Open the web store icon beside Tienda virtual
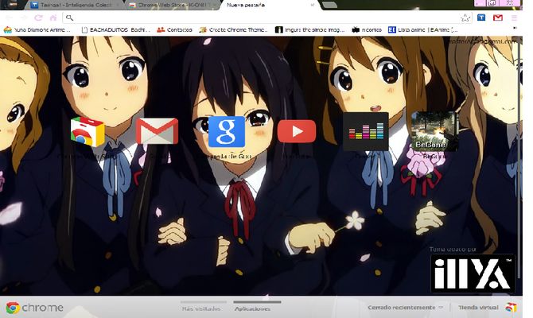The image size is (533, 318). point(511,308)
